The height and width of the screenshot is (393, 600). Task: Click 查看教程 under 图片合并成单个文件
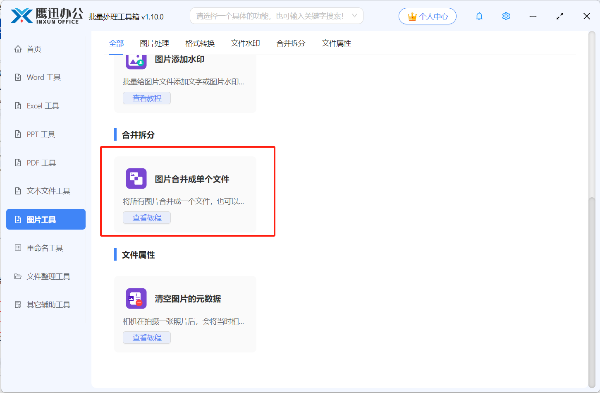pos(147,218)
